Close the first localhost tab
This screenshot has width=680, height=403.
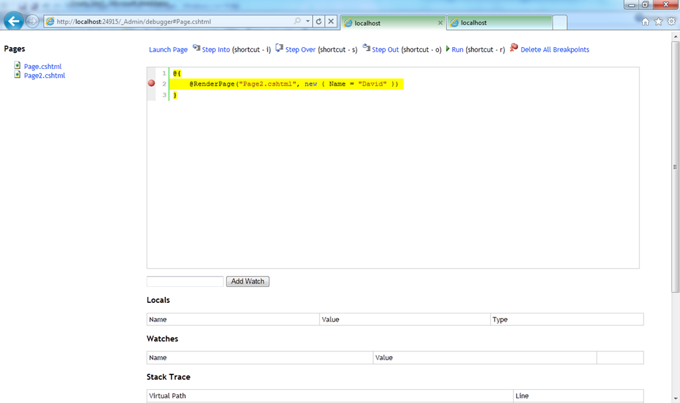coord(440,23)
